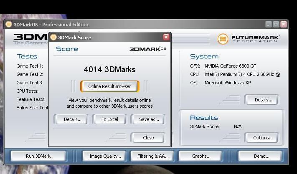Click the 'Intel(R) Pentium(R) 4 CPU 2.66GHz' text
The image size is (297, 174).
(x=239, y=74)
